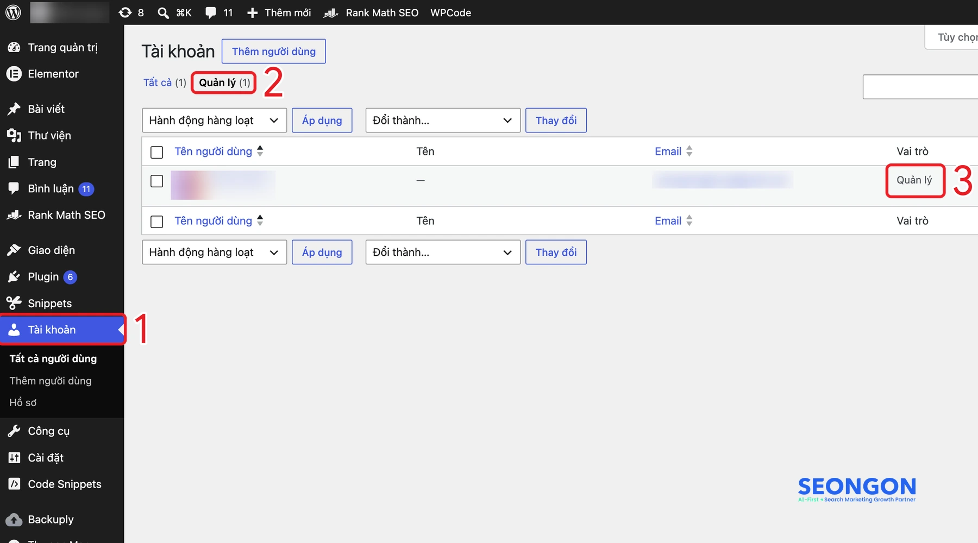Viewport: 978px width, 543px height.
Task: Click the top Áp dụng button
Action: 322,121
